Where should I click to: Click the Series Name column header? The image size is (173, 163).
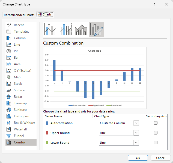tap(53, 116)
